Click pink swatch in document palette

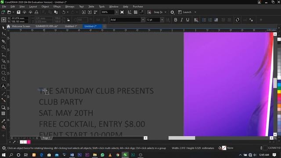(29, 142)
